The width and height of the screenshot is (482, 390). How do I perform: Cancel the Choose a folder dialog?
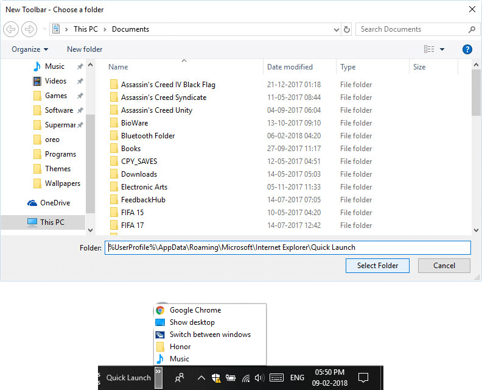click(x=444, y=265)
